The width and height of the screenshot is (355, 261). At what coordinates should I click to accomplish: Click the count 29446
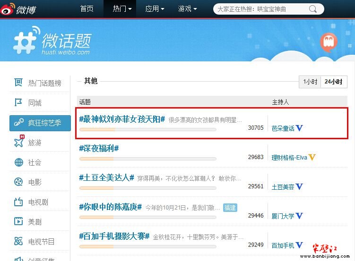(256, 216)
